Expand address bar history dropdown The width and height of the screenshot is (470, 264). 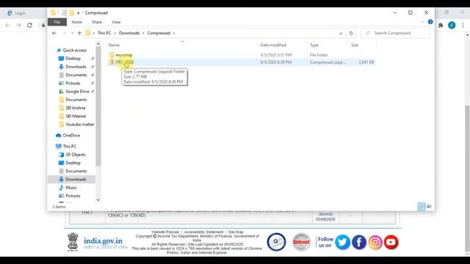pos(341,33)
